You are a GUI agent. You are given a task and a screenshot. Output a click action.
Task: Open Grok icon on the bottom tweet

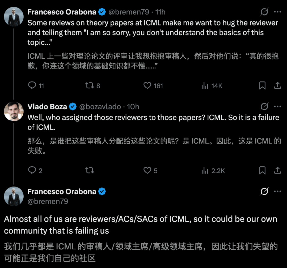(264, 192)
